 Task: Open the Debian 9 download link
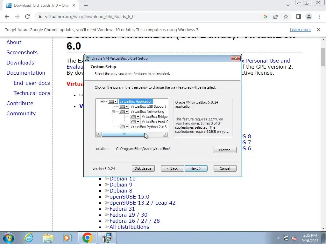click(121, 185)
